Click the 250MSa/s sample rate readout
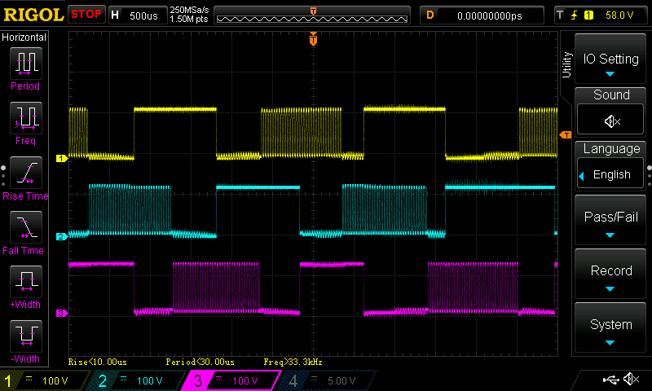The image size is (652, 391). (x=189, y=10)
